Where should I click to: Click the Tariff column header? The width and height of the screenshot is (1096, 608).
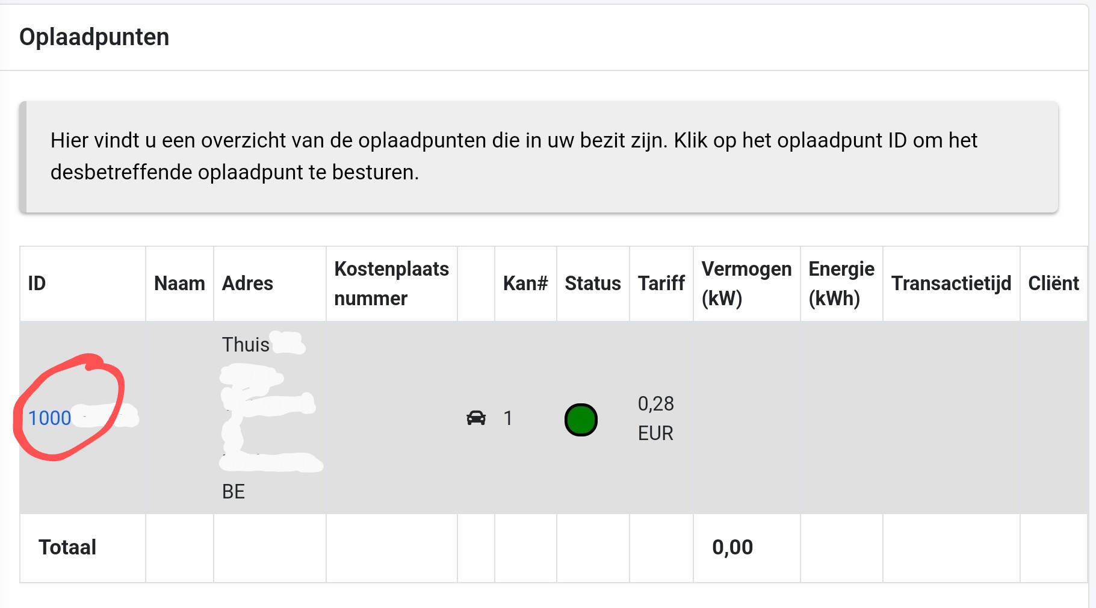[x=661, y=284]
